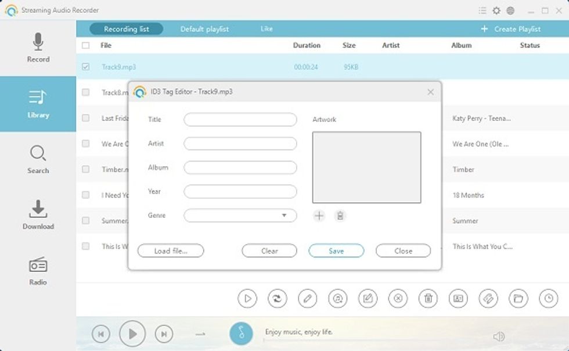This screenshot has height=351, width=569.
Task: Click the trash icon to delete recordings
Action: pyautogui.click(x=428, y=298)
